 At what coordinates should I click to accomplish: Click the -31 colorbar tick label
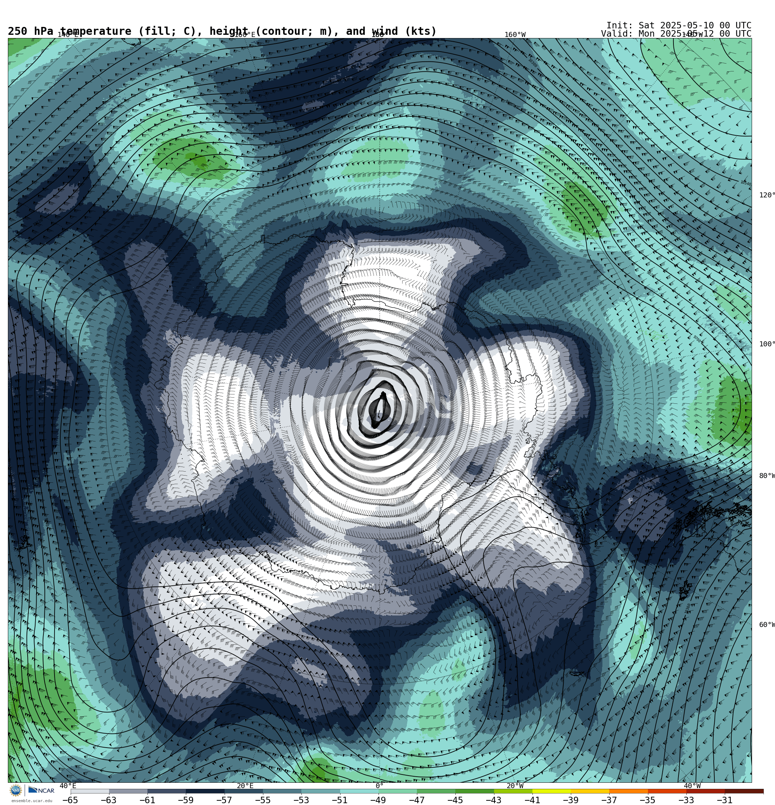pos(725,800)
